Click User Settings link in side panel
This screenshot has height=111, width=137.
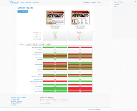117,5
